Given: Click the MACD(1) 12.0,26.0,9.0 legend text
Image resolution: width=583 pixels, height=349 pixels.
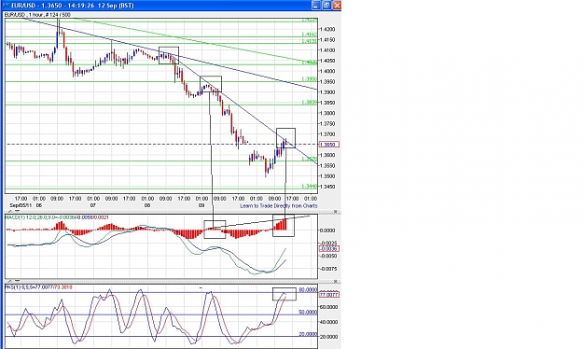Looking at the screenshot, I should pos(57,216).
